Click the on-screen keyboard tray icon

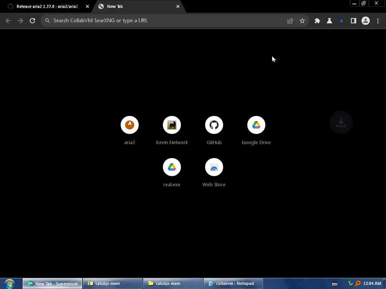click(335, 284)
